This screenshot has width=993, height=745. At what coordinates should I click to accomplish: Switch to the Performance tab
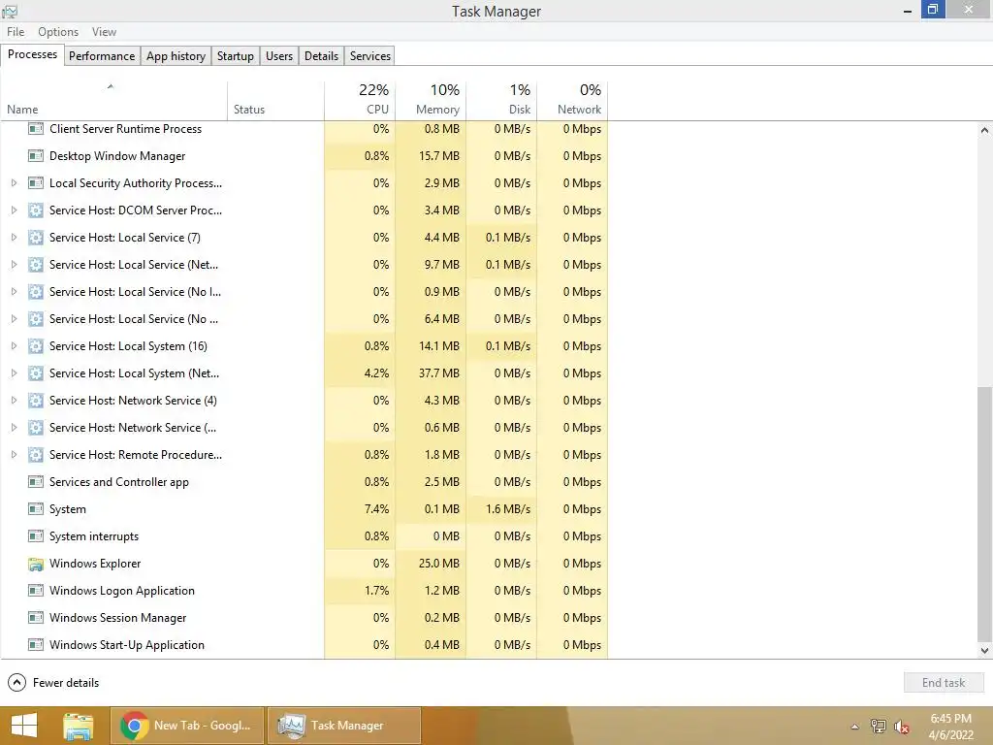coord(102,55)
